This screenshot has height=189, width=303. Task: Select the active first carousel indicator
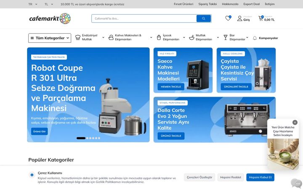pos(81,138)
